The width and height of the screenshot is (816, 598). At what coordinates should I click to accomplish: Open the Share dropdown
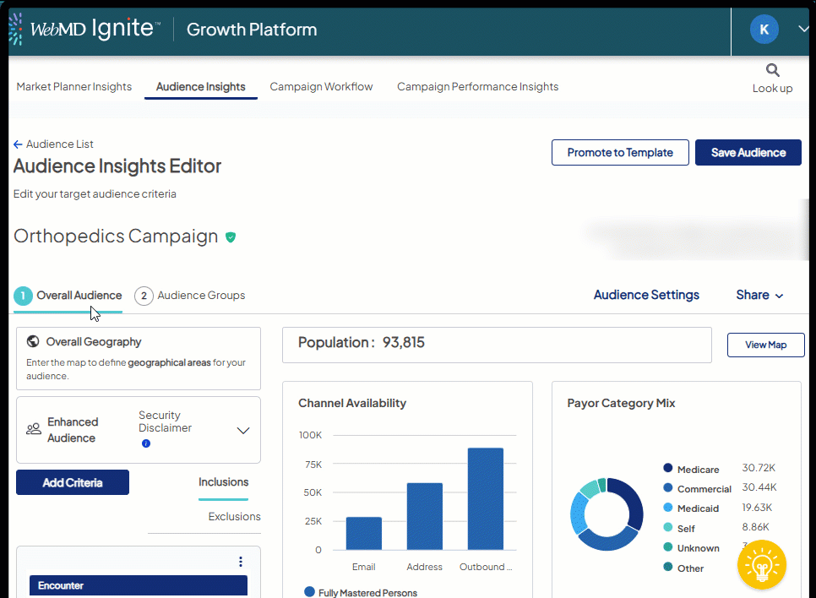pyautogui.click(x=759, y=295)
